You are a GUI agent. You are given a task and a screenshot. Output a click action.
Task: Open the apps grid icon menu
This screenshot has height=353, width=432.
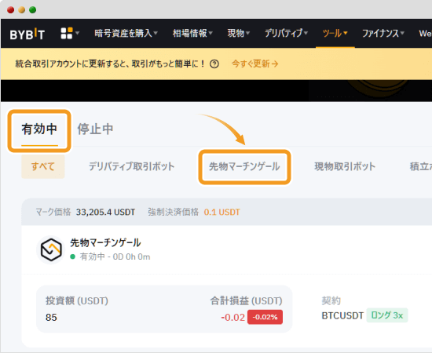tap(67, 33)
